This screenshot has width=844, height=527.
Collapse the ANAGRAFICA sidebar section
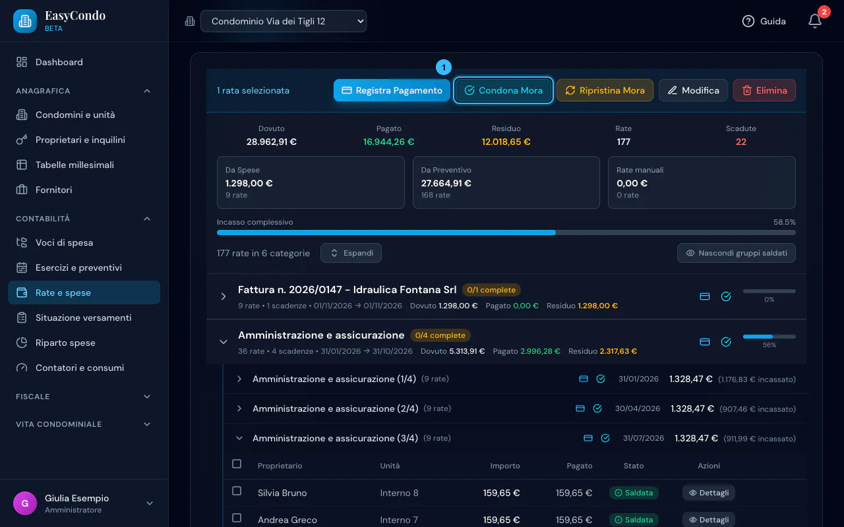pos(146,91)
